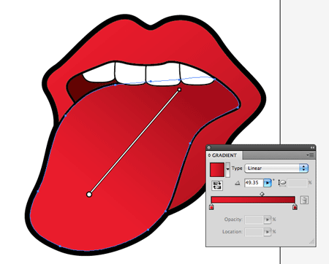Image resolution: width=329 pixels, height=264 pixels.
Task: Click the gradient fill swatch preview
Action: (217, 170)
